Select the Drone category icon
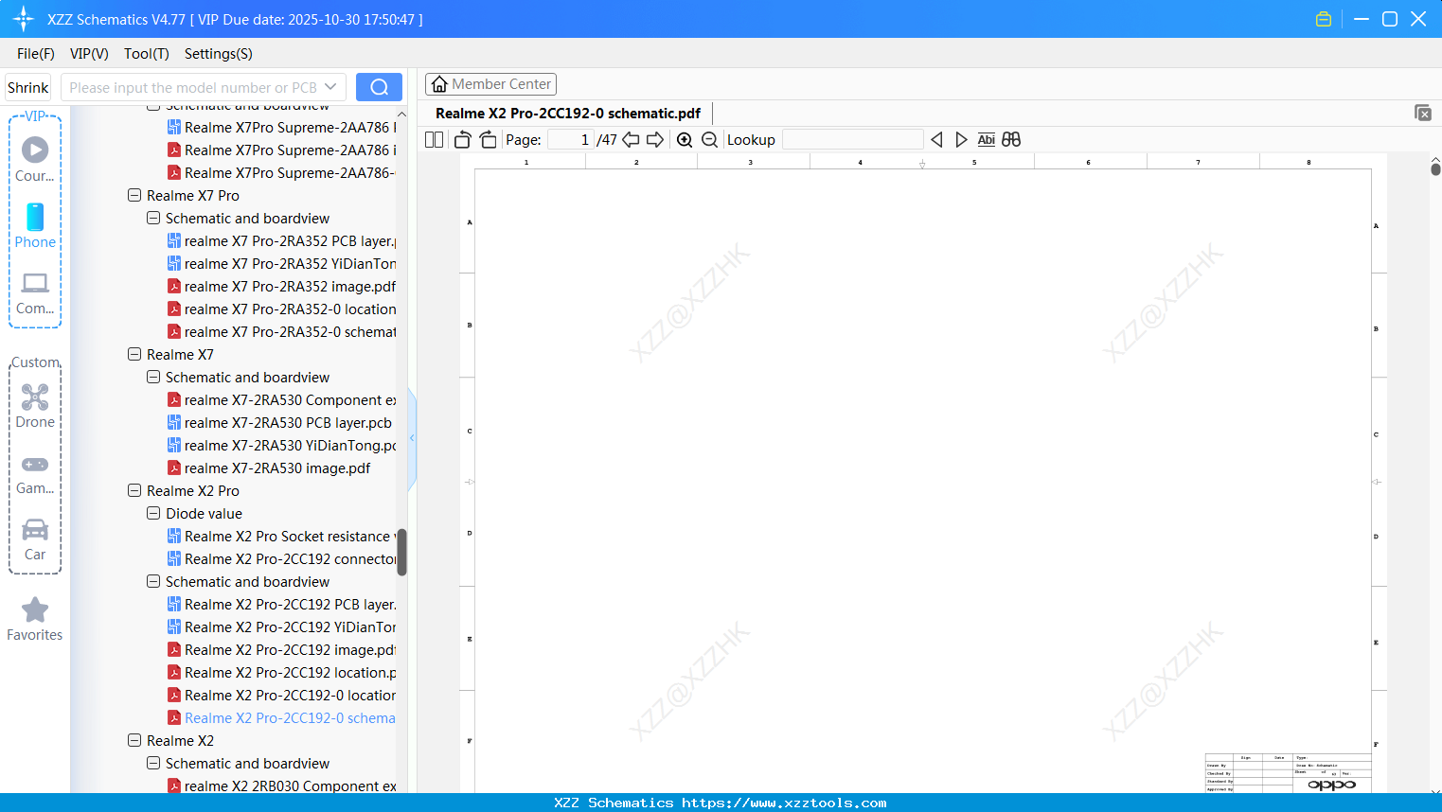Screen dimensions: 1442x812 click(35, 405)
